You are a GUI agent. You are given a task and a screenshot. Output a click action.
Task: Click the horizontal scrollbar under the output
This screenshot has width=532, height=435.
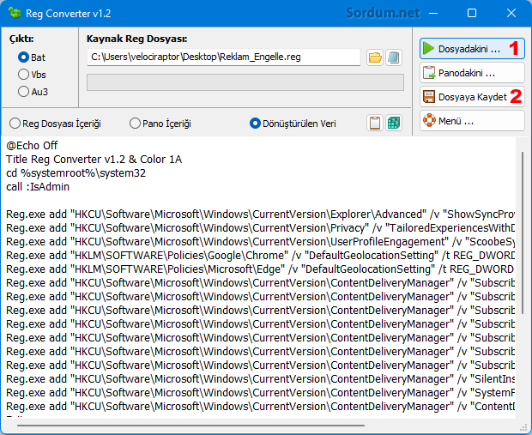pos(257,424)
